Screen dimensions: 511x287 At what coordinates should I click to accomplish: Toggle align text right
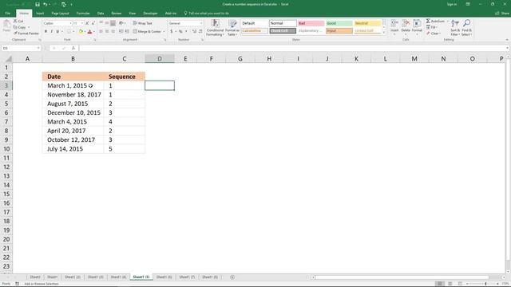tap(113, 32)
